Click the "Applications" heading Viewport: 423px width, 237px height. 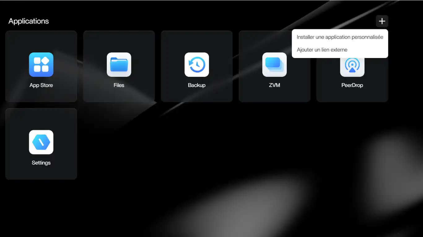pos(28,21)
